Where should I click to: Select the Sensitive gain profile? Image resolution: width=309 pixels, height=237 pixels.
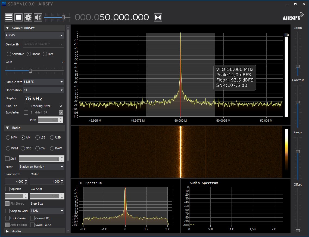tap(8, 54)
